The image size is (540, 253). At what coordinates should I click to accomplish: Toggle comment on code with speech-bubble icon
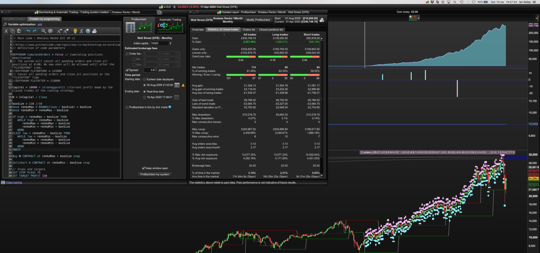coord(50,31)
